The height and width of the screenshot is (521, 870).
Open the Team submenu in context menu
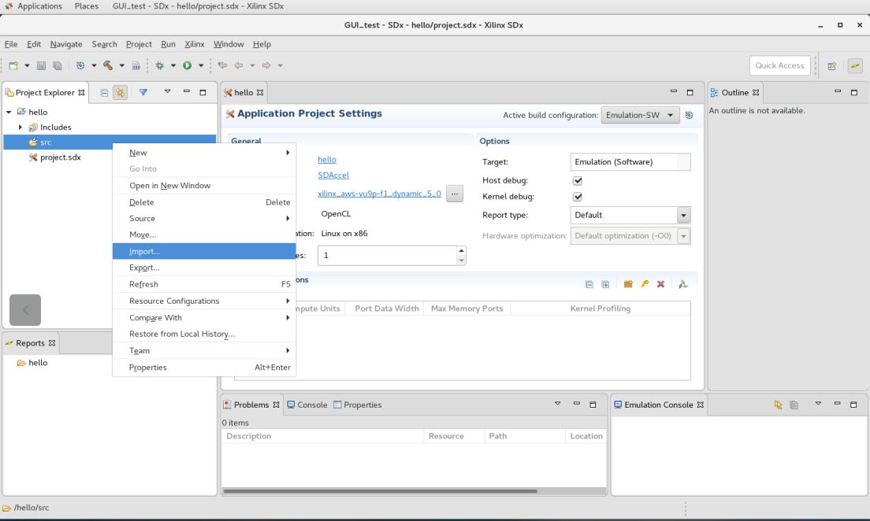point(204,351)
